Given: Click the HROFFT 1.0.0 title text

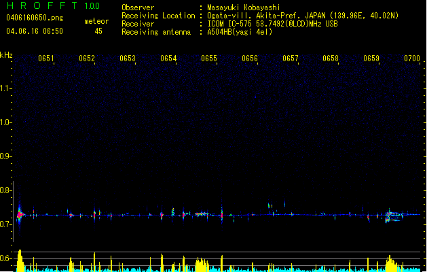Looking at the screenshot, I should click(53, 5).
